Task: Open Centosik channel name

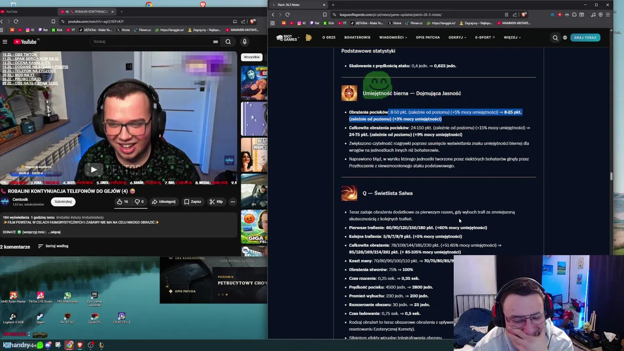Action: (20, 199)
